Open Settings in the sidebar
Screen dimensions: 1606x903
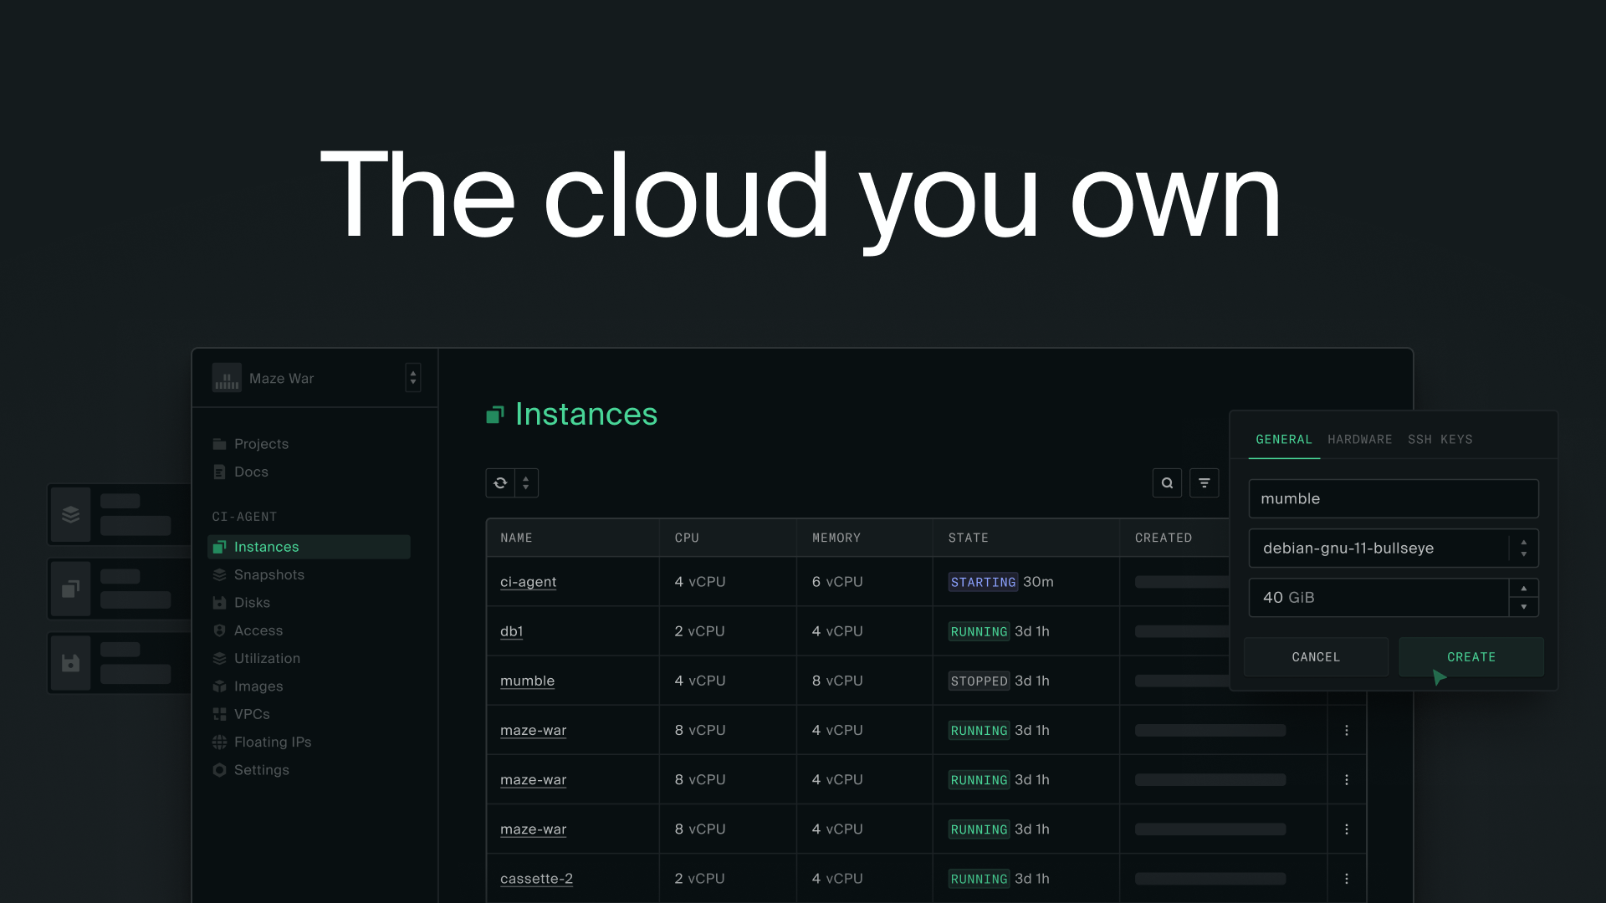point(261,770)
